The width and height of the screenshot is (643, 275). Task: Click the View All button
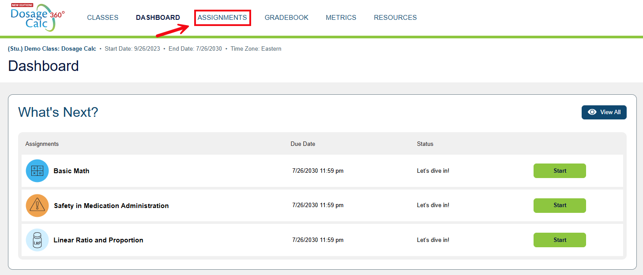604,112
